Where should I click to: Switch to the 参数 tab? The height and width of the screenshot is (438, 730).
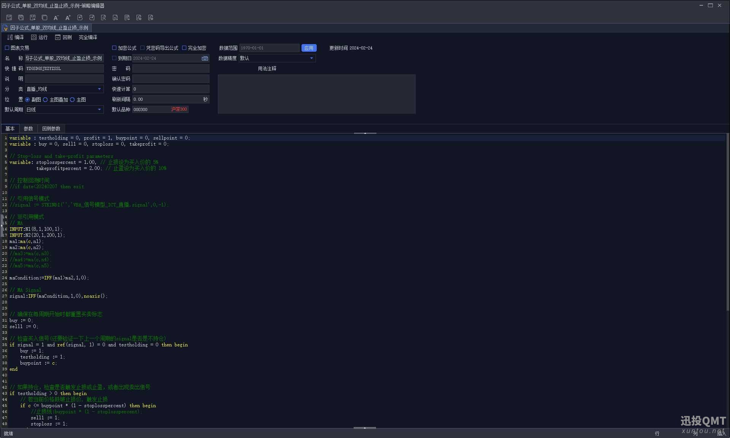click(x=28, y=129)
